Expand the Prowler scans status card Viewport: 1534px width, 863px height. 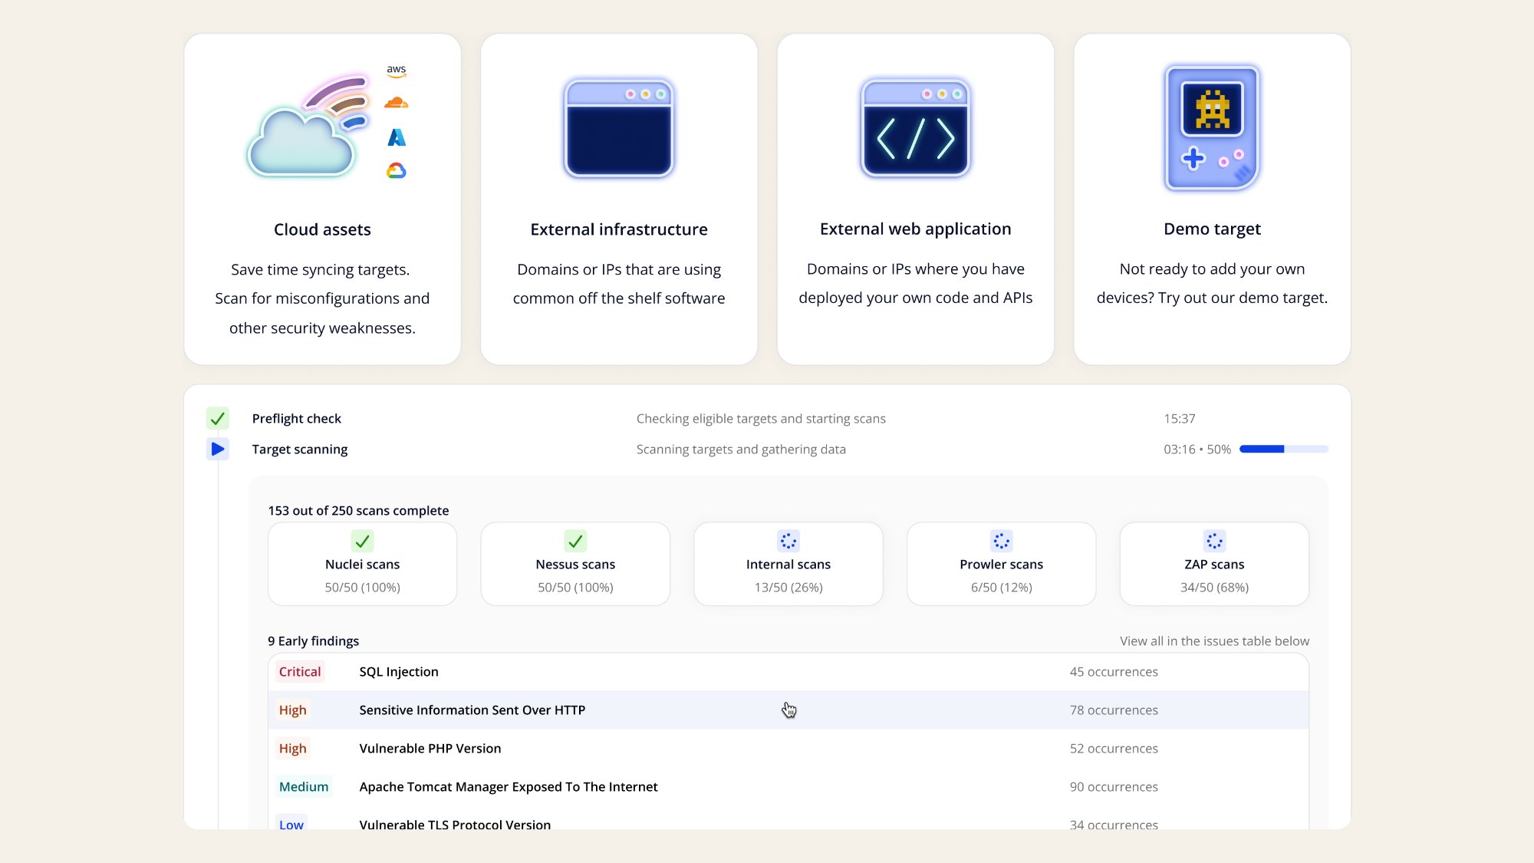(x=1001, y=564)
